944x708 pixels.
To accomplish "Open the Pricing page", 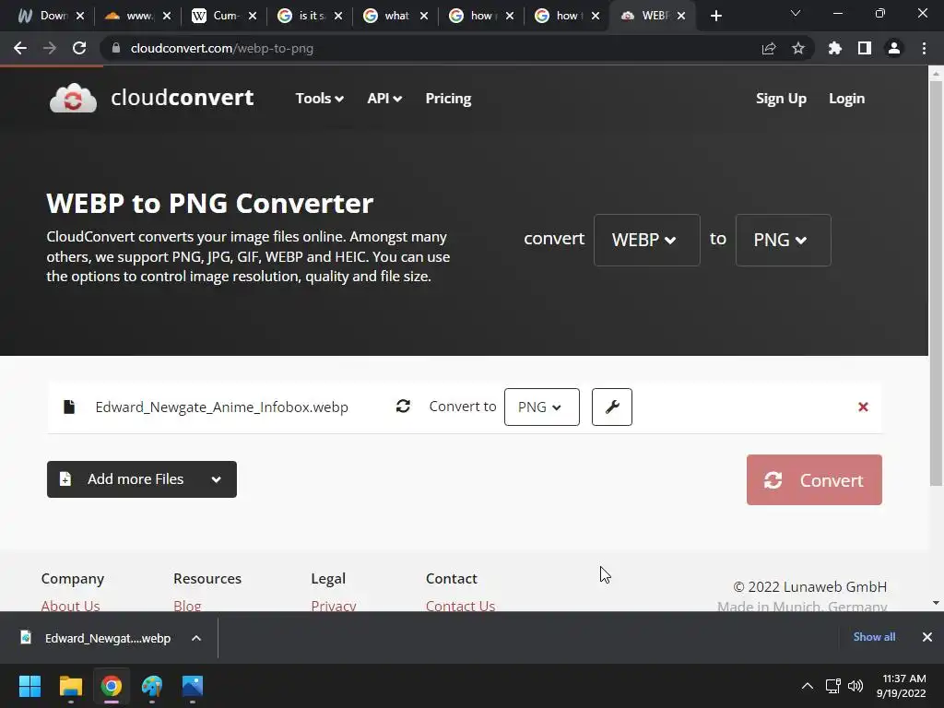I will point(449,98).
